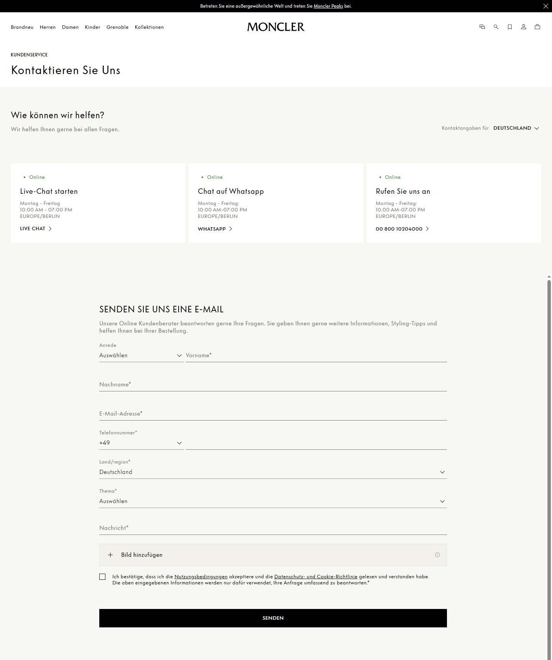Open the DEUTSCHLAND country selector
The height and width of the screenshot is (660, 552).
point(516,128)
